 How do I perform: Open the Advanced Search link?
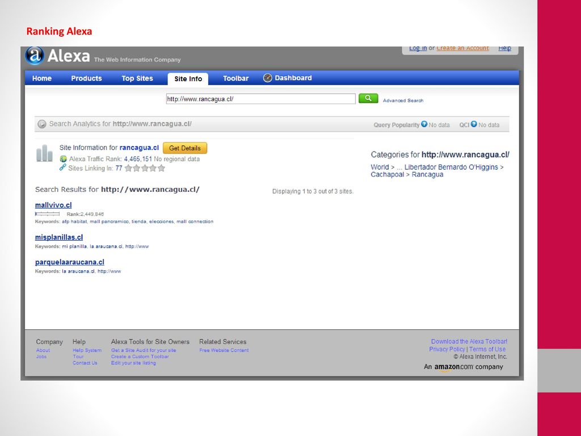[x=403, y=100]
